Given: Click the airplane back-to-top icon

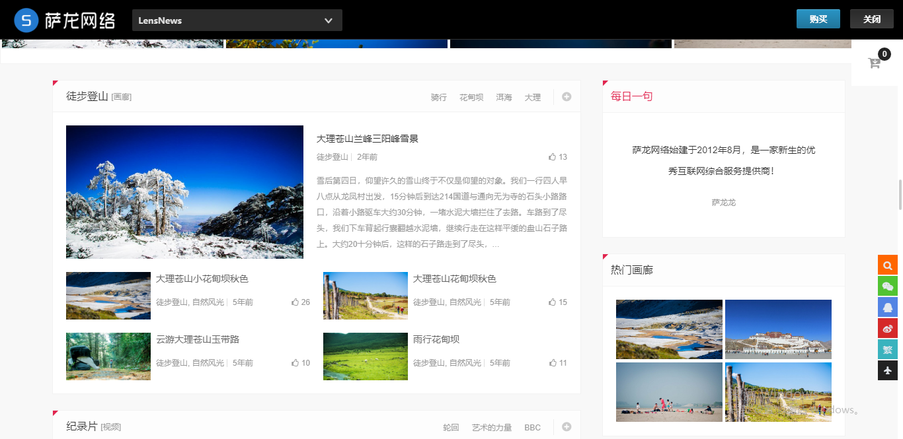Looking at the screenshot, I should click(x=888, y=370).
